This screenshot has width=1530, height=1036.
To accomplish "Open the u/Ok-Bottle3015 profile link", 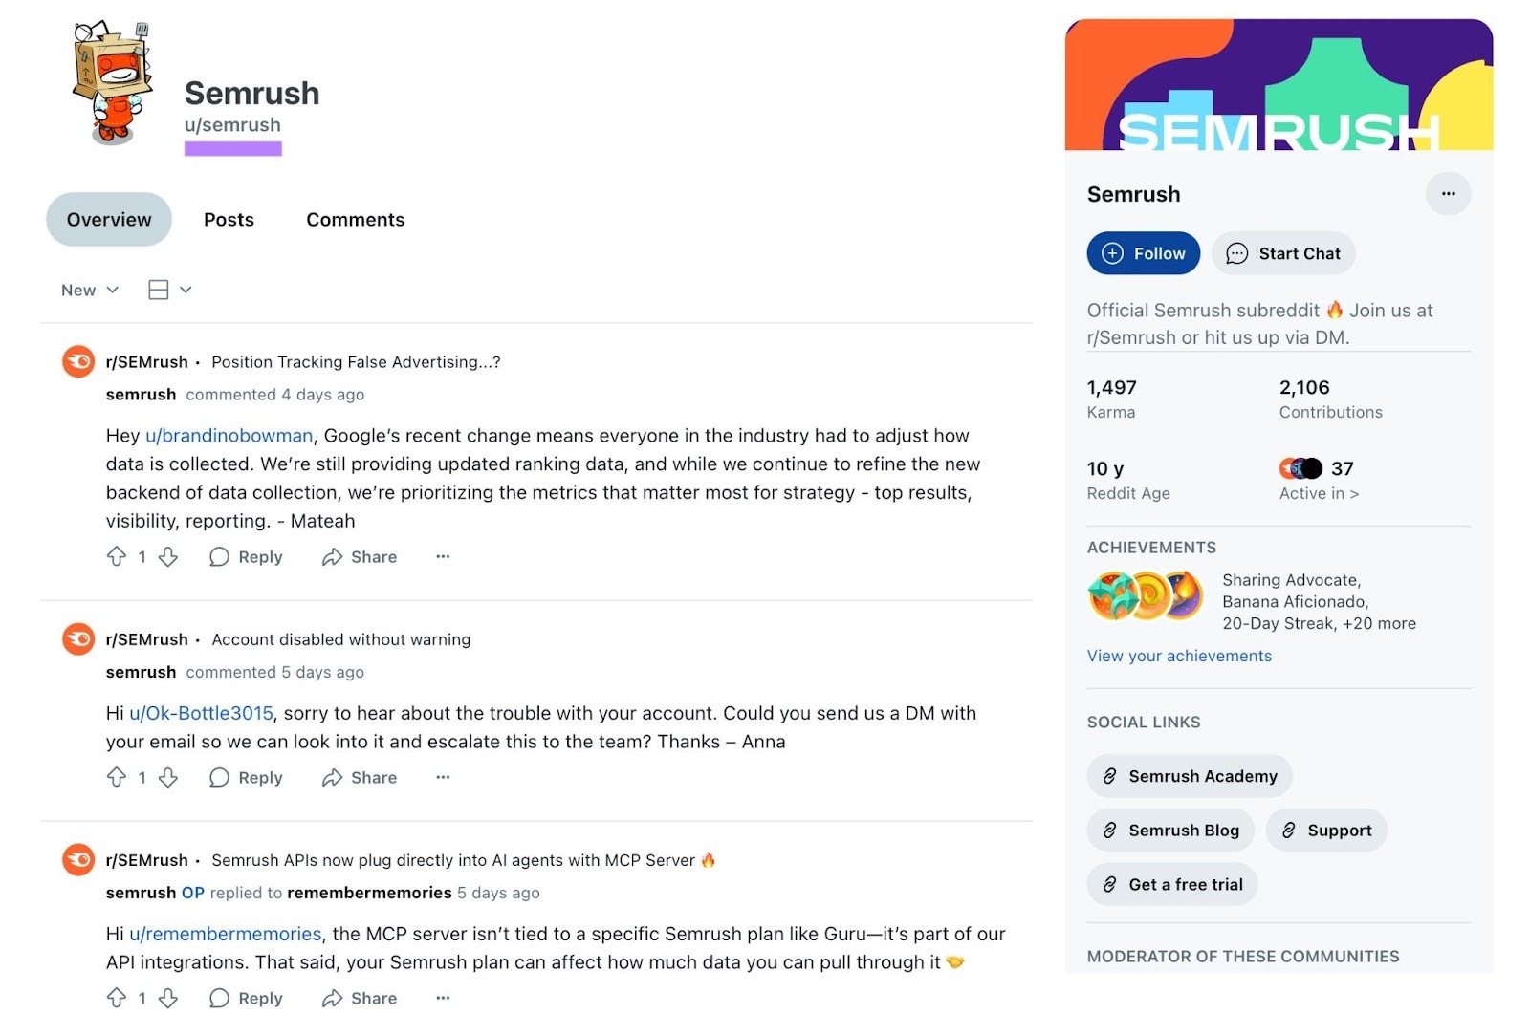I will coord(201,712).
